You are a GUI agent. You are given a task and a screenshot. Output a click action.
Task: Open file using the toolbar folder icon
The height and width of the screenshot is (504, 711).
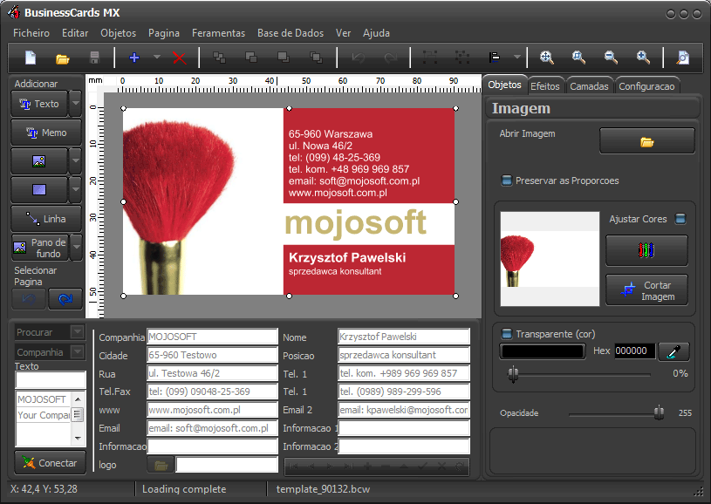click(63, 58)
